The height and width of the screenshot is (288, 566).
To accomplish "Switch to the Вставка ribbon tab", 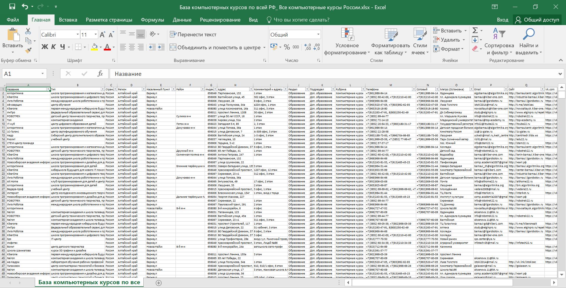I will (x=68, y=20).
